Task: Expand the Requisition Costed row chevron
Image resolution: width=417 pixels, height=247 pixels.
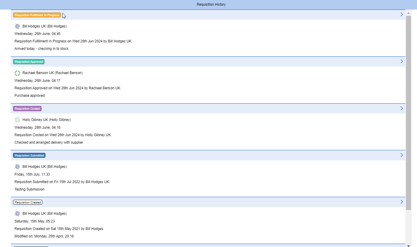Action: [x=402, y=108]
